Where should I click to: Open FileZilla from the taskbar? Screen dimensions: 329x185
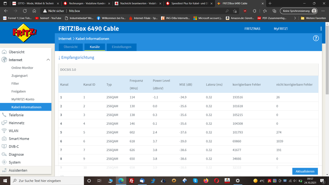pos(131,181)
